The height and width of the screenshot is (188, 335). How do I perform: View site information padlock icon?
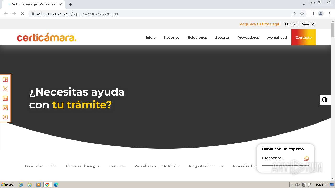tap(33, 14)
